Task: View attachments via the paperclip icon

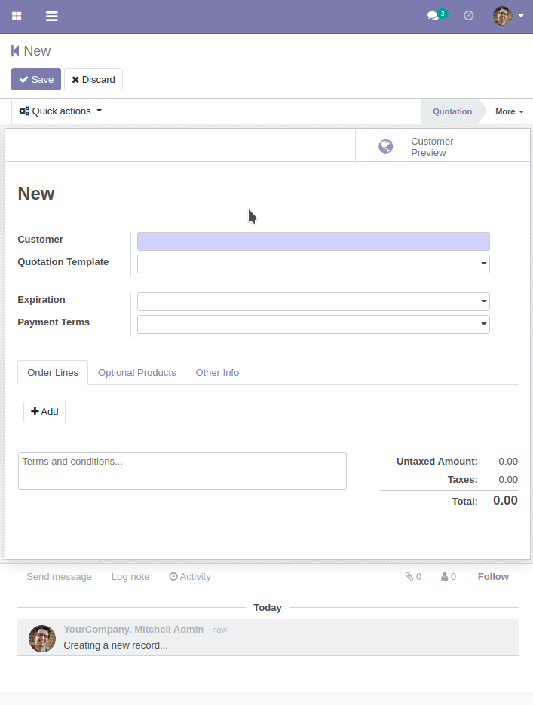Action: pyautogui.click(x=408, y=576)
